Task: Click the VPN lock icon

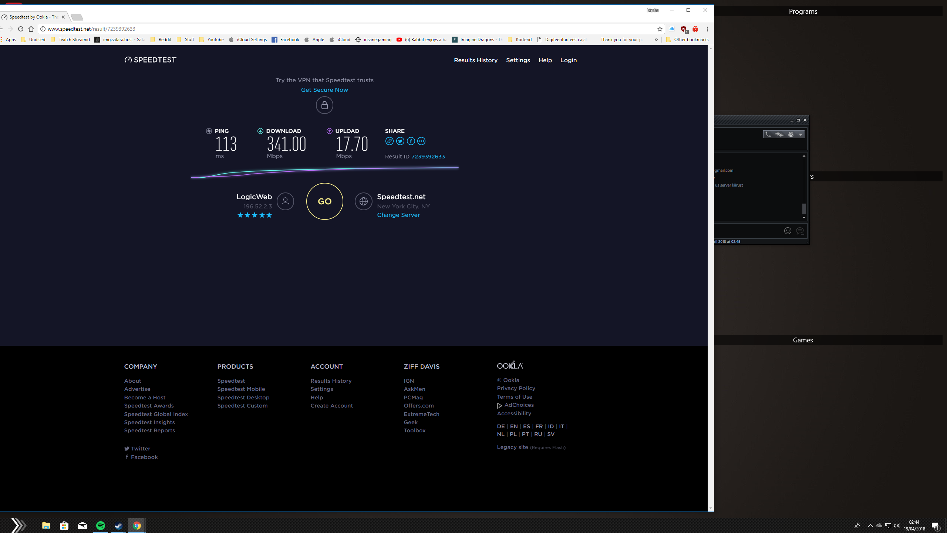Action: click(324, 105)
